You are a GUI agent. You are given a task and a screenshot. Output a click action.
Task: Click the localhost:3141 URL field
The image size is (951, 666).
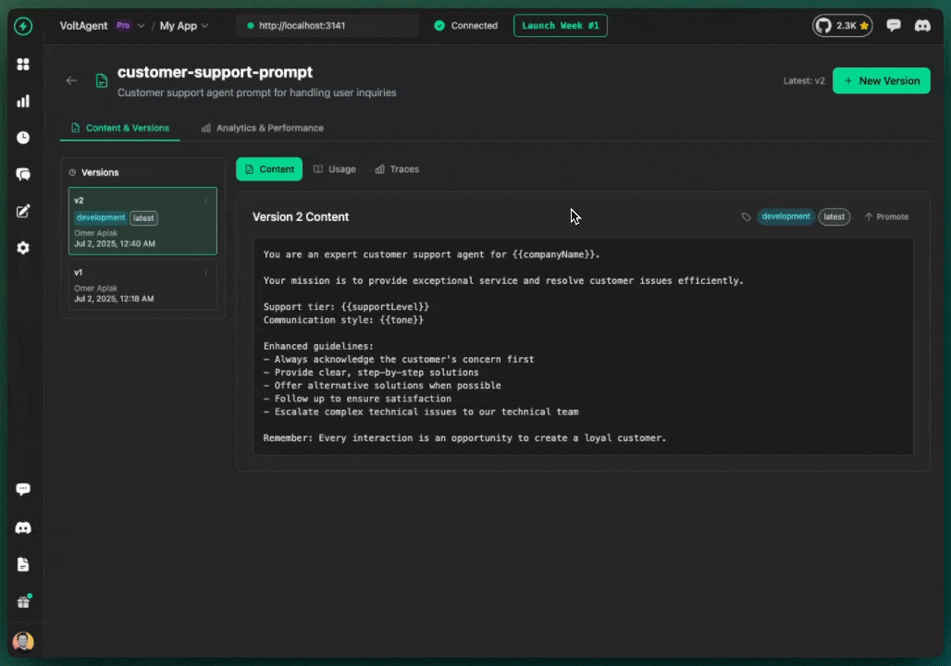pyautogui.click(x=327, y=26)
